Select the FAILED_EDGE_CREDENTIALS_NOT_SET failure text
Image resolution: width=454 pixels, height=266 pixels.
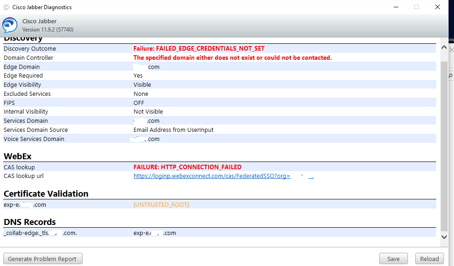tap(199, 49)
